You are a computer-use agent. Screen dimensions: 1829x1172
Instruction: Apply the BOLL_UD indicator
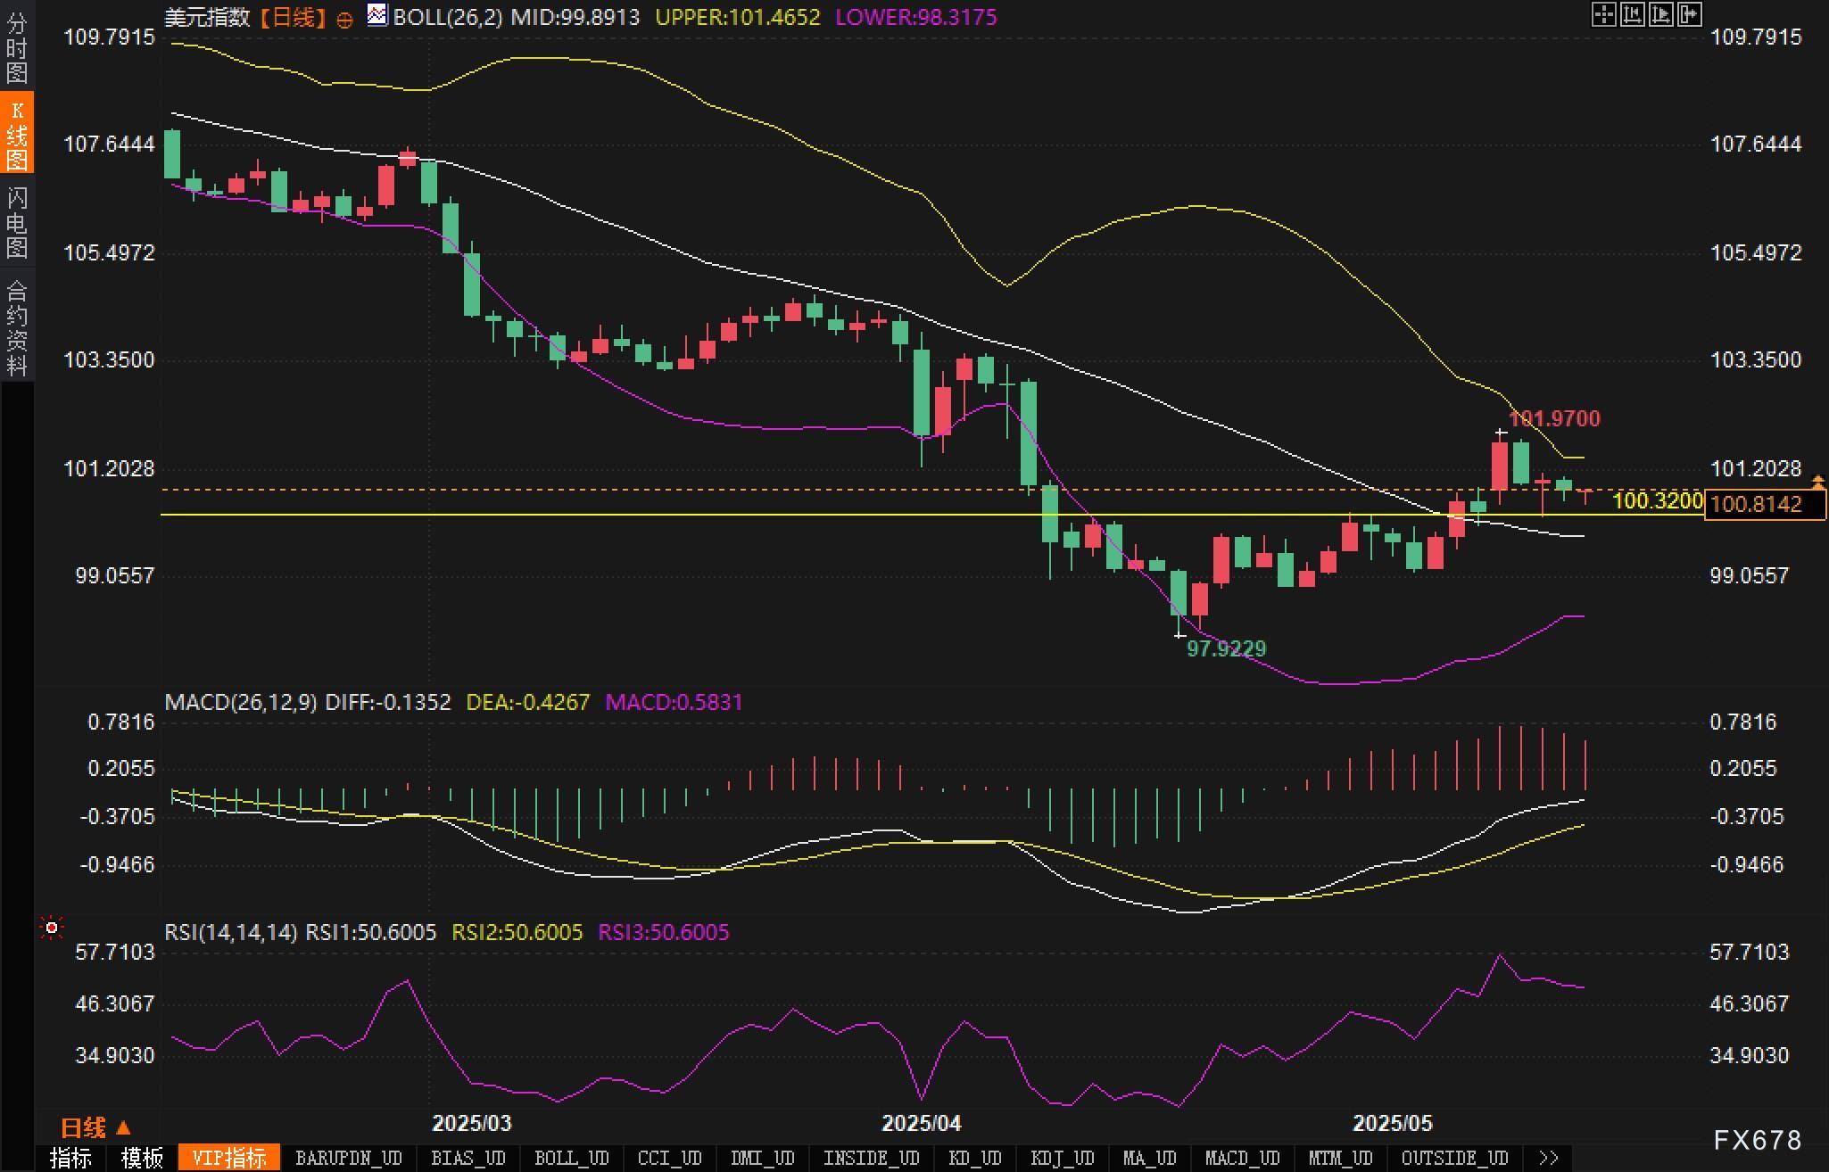click(x=571, y=1158)
